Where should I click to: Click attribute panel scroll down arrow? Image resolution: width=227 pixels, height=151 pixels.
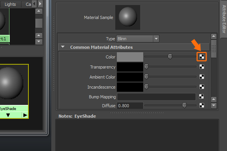pyautogui.click(x=214, y=105)
